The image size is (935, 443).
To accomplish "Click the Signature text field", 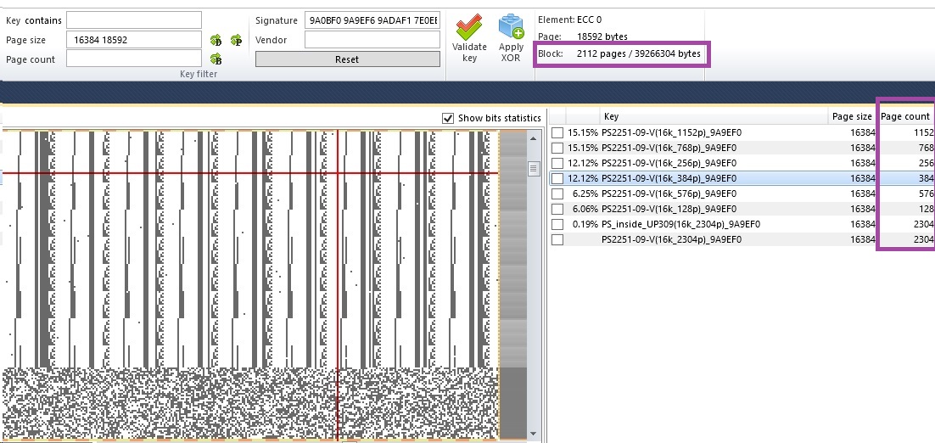I will coord(372,20).
